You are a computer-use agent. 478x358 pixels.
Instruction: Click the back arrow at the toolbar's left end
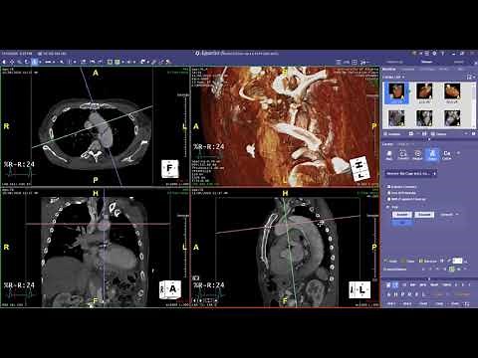pos(4,62)
